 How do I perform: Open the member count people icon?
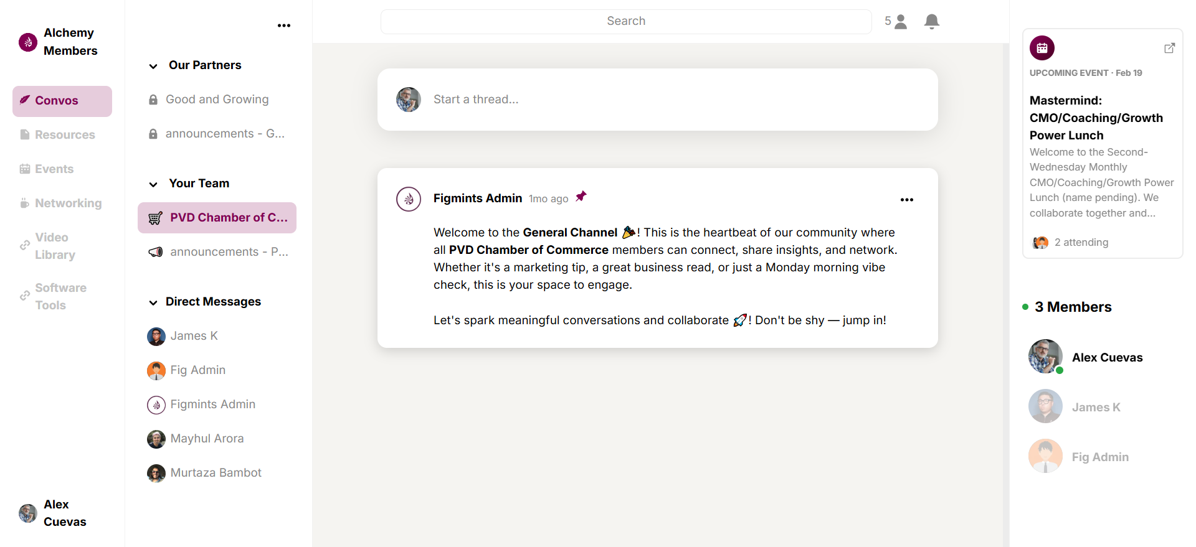point(900,22)
